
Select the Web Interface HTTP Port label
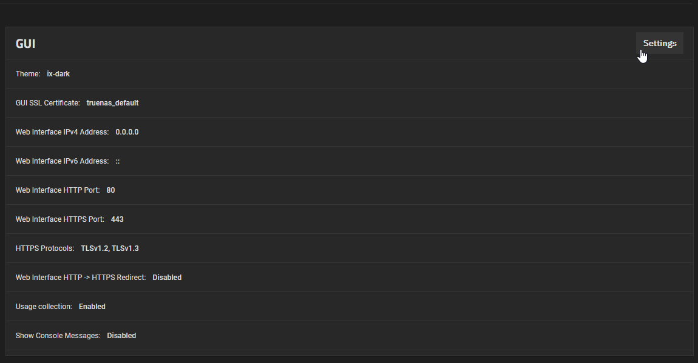point(58,190)
